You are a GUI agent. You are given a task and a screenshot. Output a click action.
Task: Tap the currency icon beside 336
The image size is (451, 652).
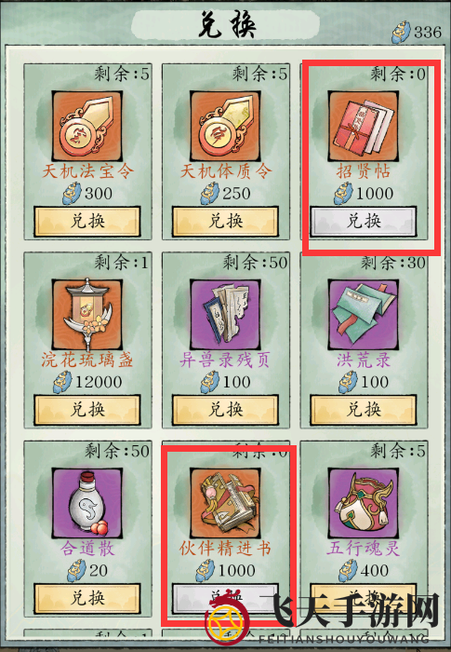click(401, 32)
